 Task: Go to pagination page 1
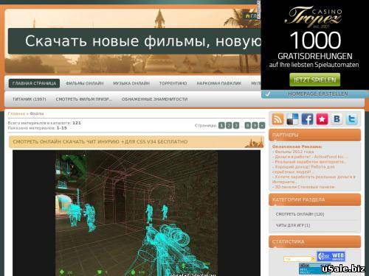click(221, 125)
